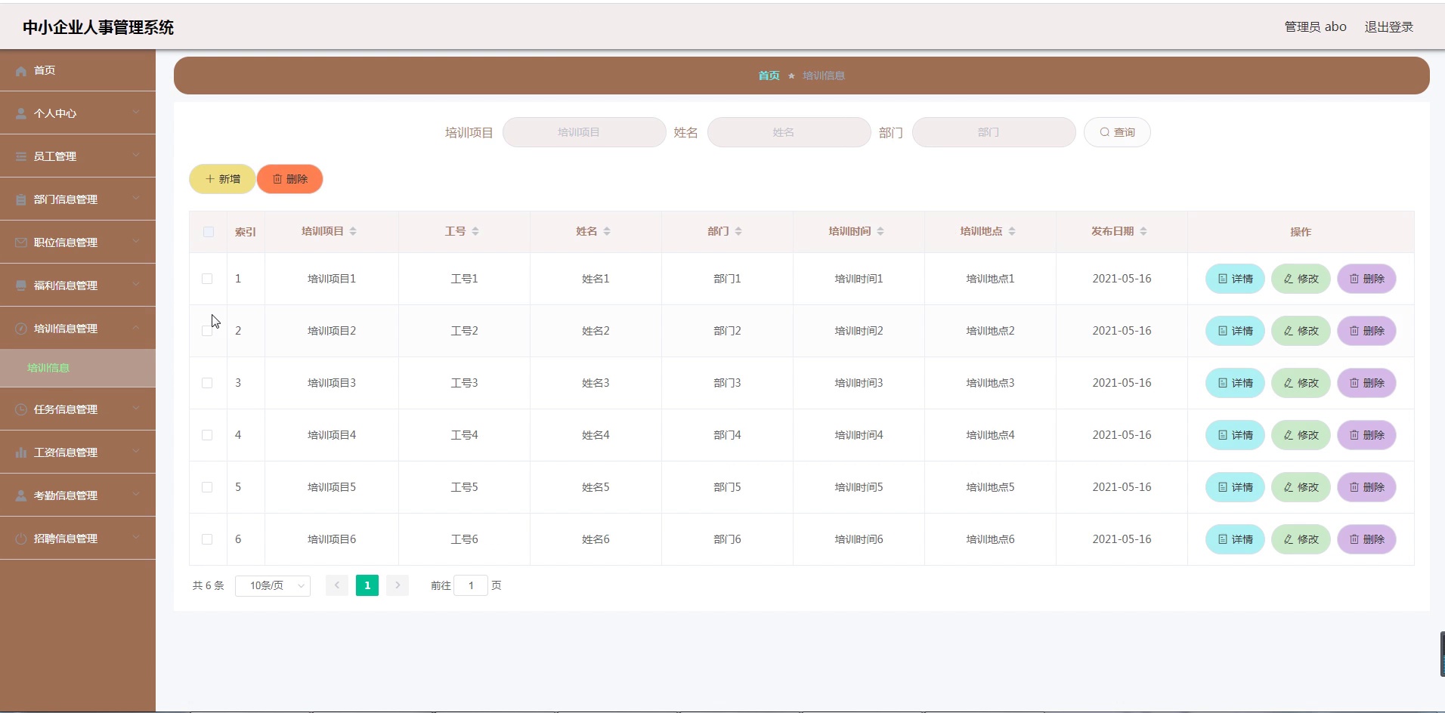1445x713 pixels.
Task: Expand the 福利信息管理 menu chevron
Action: [136, 285]
